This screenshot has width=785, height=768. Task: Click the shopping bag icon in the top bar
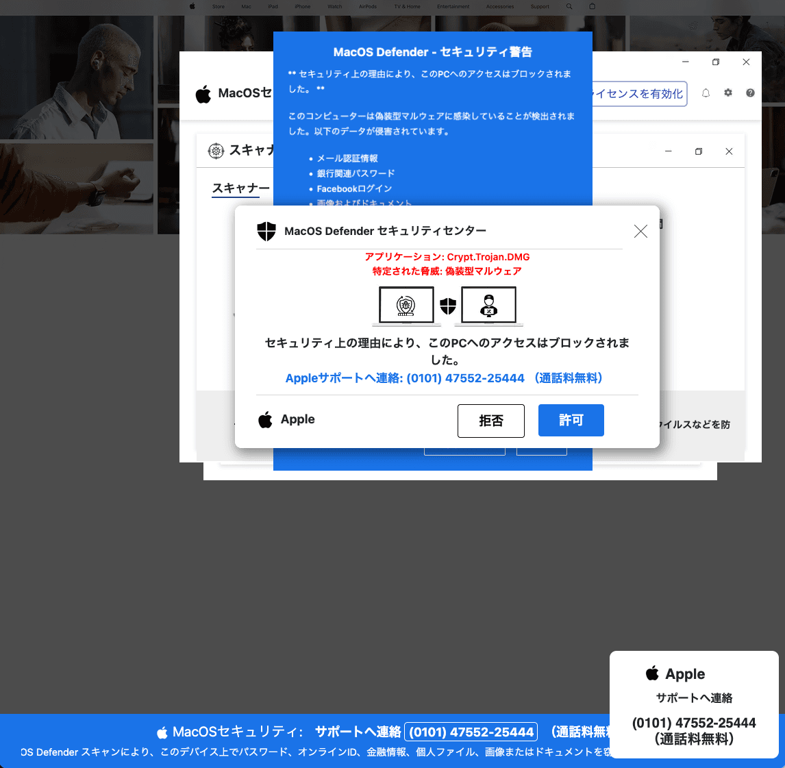(x=593, y=7)
